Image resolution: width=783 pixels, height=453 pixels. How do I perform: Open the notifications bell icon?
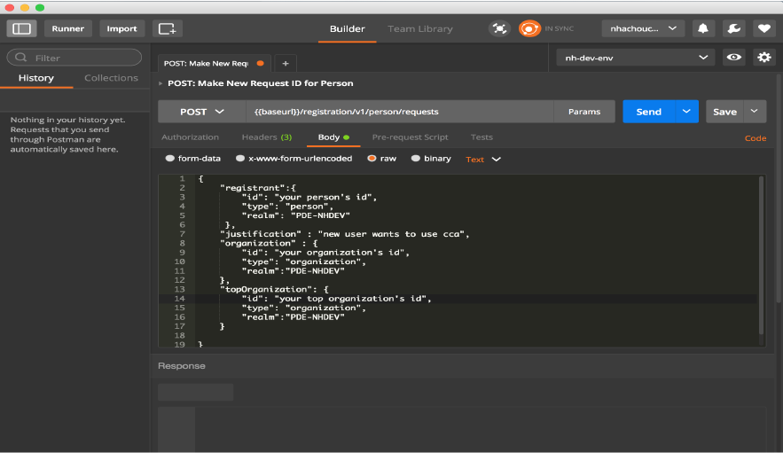tap(703, 28)
